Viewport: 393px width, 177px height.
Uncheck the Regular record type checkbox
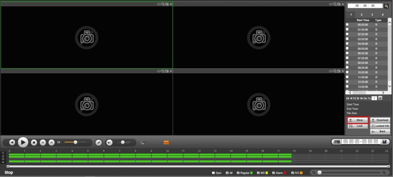click(x=238, y=173)
